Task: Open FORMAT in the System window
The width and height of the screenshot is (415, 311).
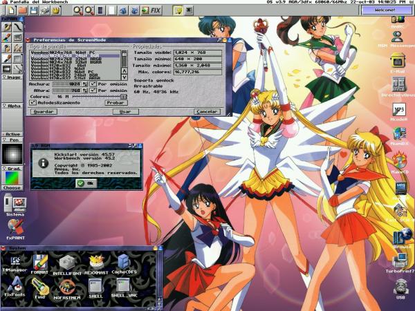Action: (39, 265)
